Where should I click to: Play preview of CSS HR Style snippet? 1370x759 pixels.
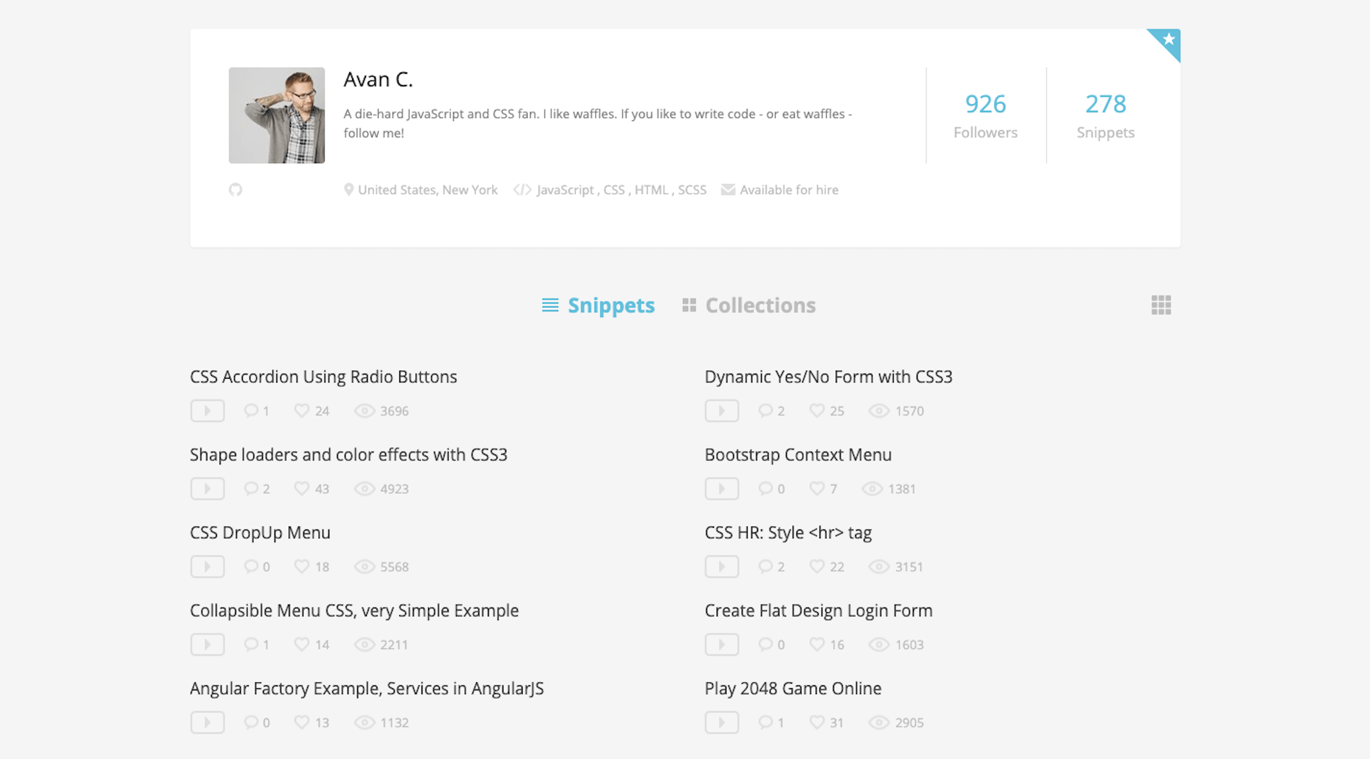pos(722,566)
